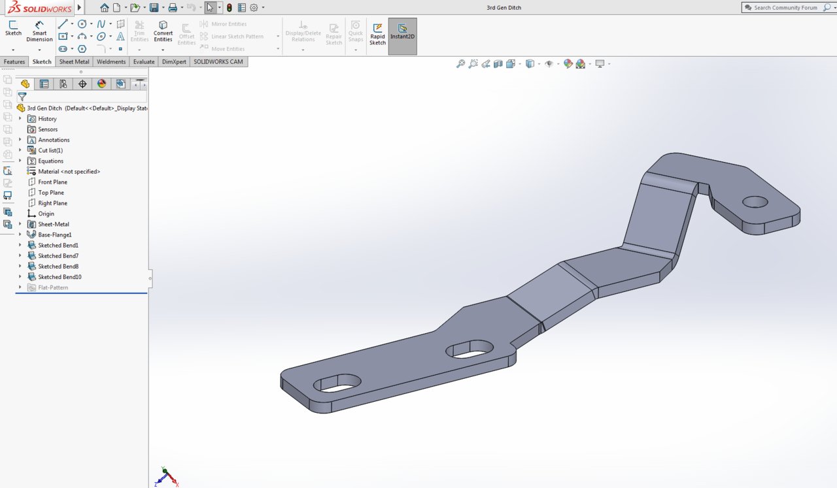837x488 pixels.
Task: Open the DisplayManager color ball tab
Action: click(101, 84)
